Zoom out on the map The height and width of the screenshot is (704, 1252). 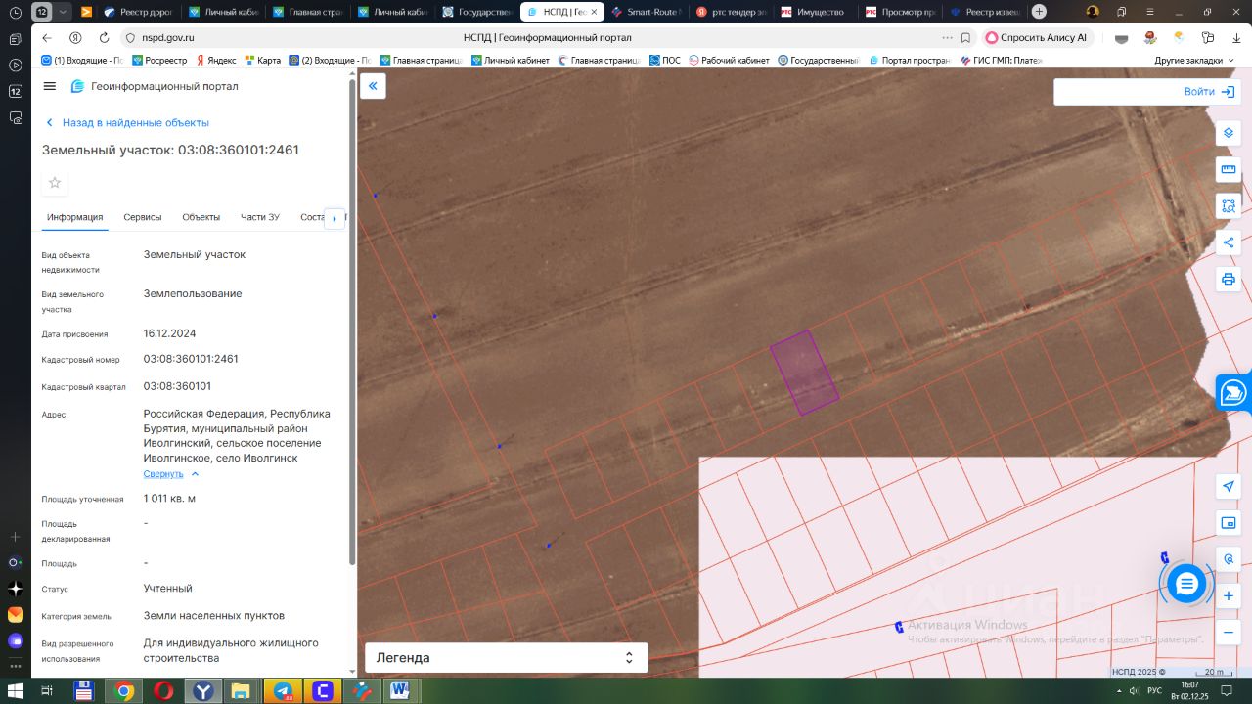click(x=1229, y=632)
